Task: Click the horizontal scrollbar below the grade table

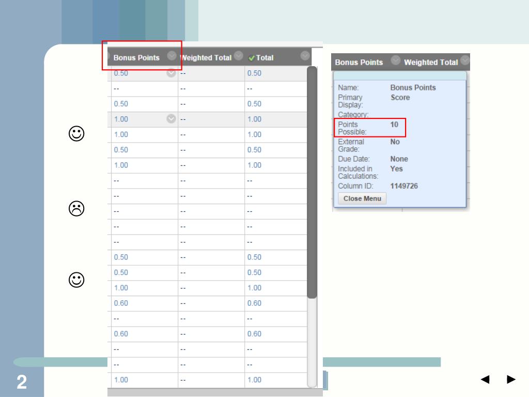Action: tap(215, 393)
